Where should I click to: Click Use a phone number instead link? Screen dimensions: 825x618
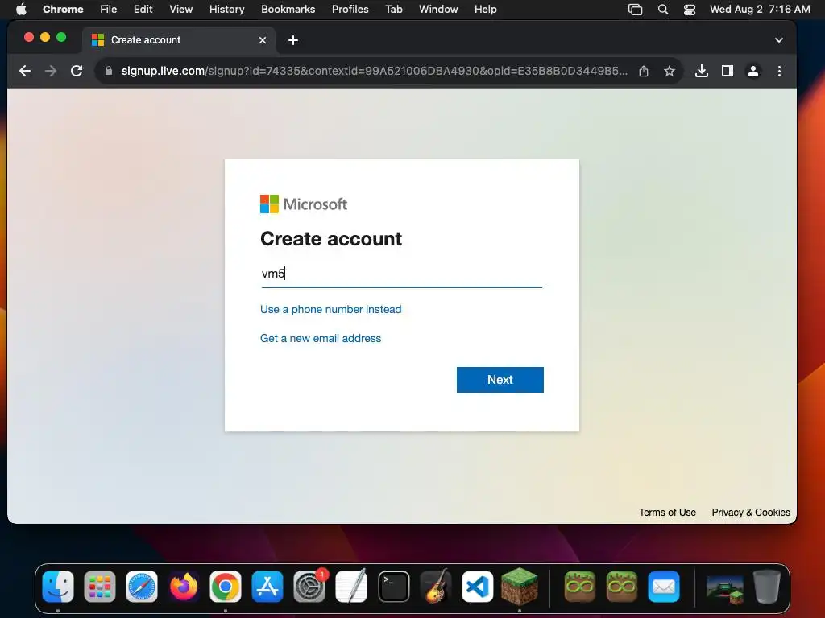(x=330, y=309)
